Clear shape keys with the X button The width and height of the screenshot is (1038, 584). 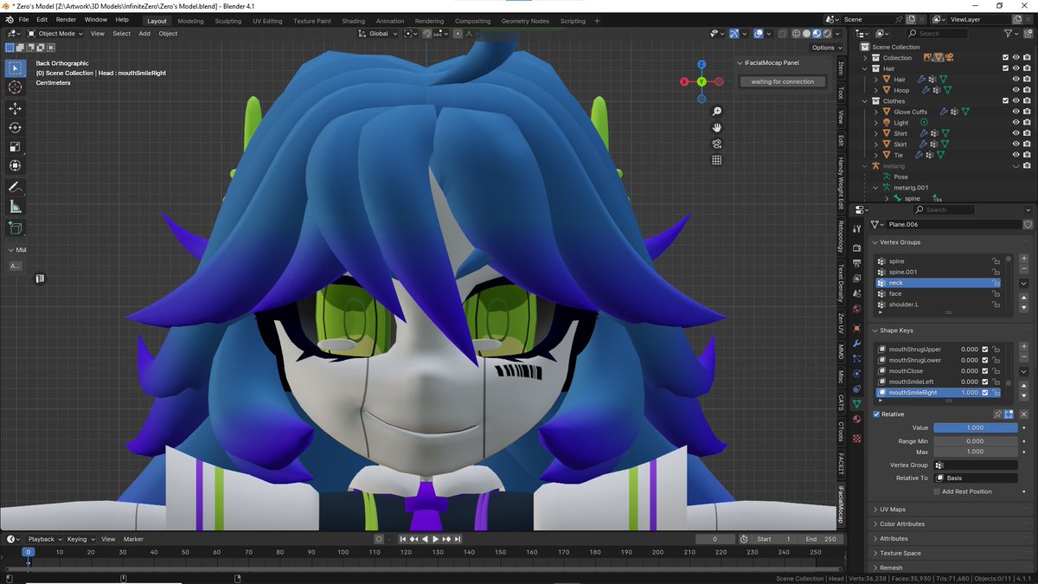pos(1024,414)
